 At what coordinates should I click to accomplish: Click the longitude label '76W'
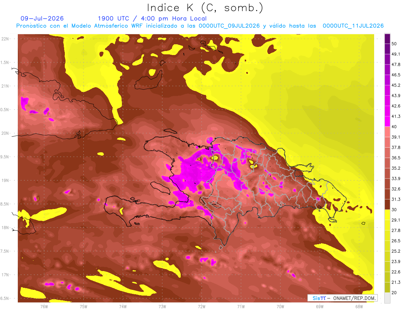44,306
